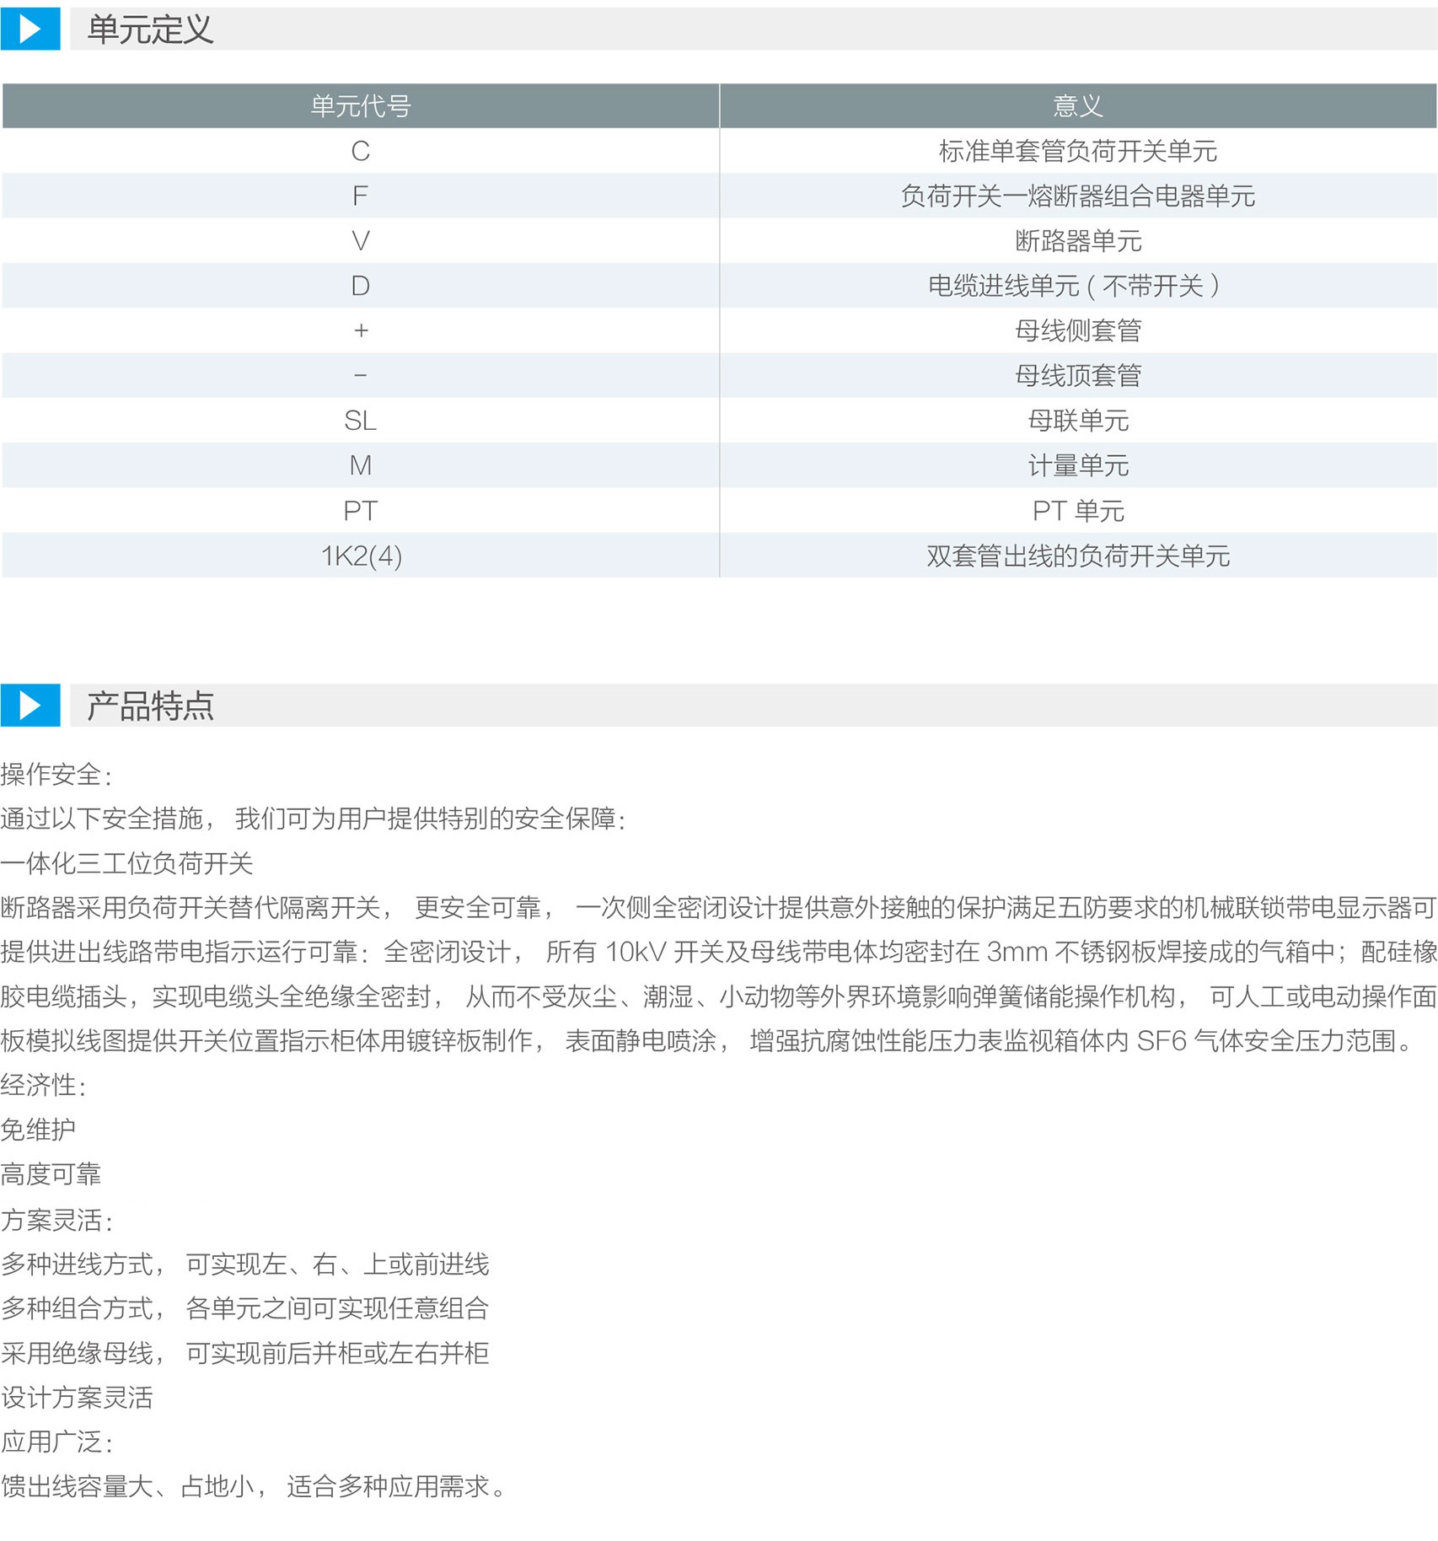Click the 意义 column header
Screen dimensions: 1438x1541
tap(1077, 106)
